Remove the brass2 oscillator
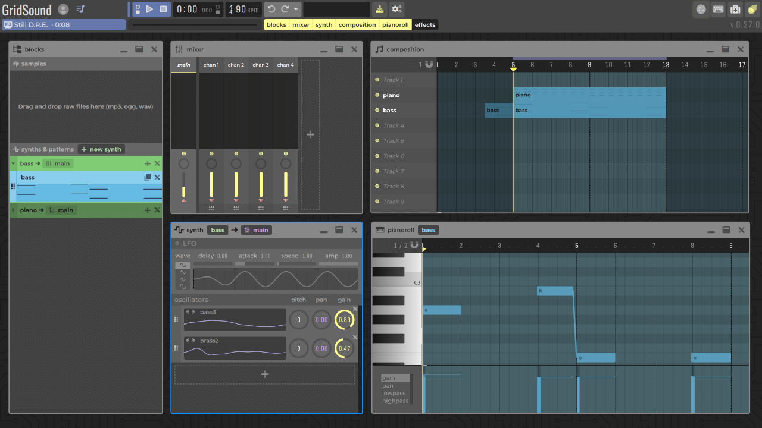The image size is (762, 428). (355, 337)
